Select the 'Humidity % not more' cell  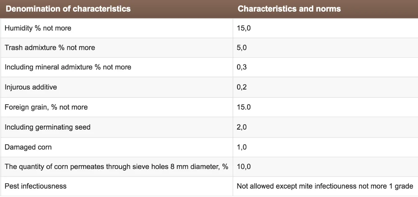[38, 28]
